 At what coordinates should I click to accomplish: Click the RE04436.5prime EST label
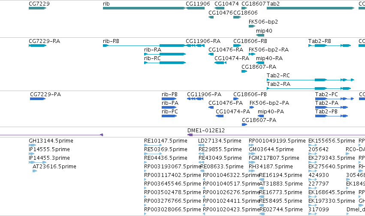[166, 158]
